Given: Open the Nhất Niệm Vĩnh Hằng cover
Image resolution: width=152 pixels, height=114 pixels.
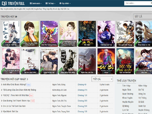Looking at the screenshot, I should (68, 61).
